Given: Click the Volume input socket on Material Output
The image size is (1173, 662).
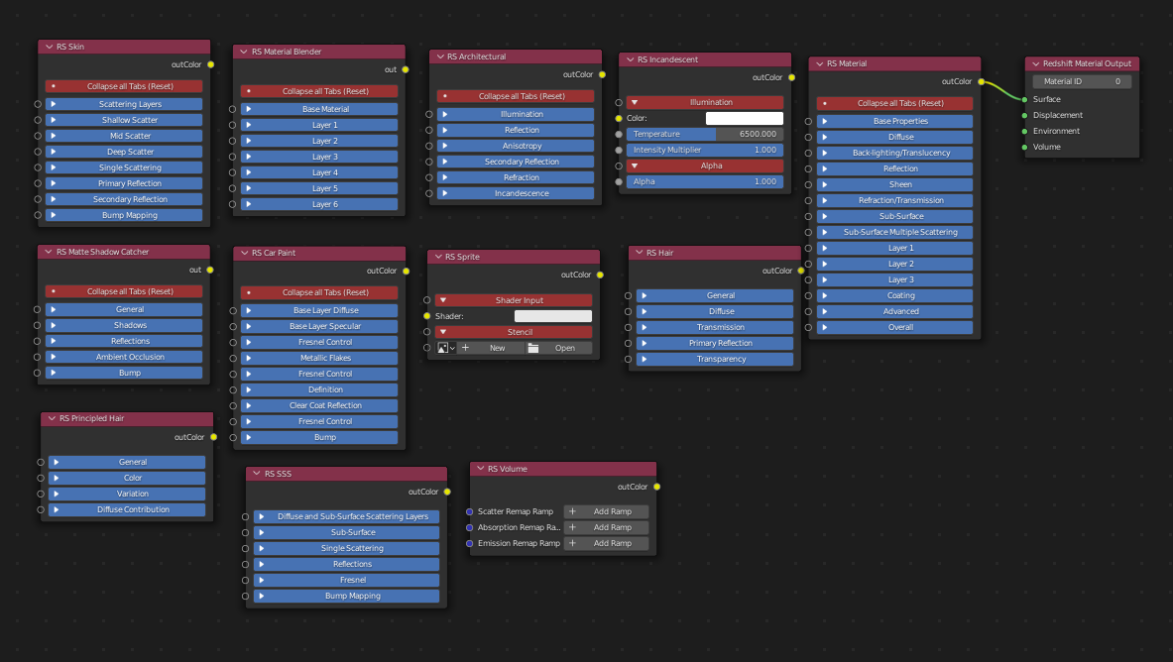Looking at the screenshot, I should (1025, 148).
